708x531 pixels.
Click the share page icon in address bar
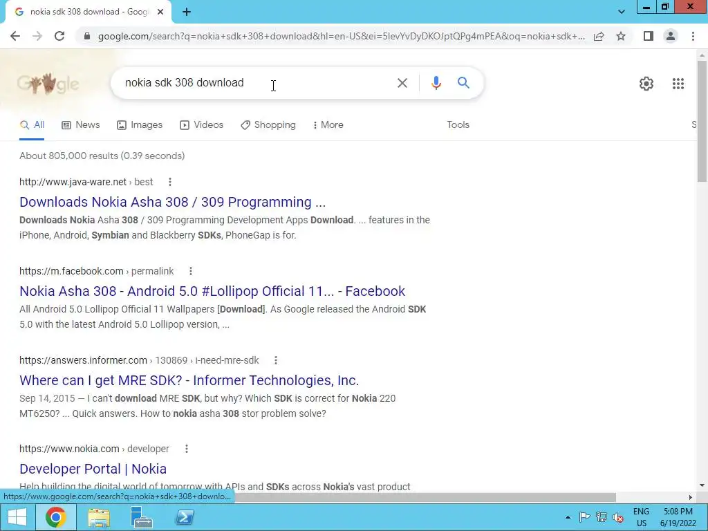[x=599, y=36]
